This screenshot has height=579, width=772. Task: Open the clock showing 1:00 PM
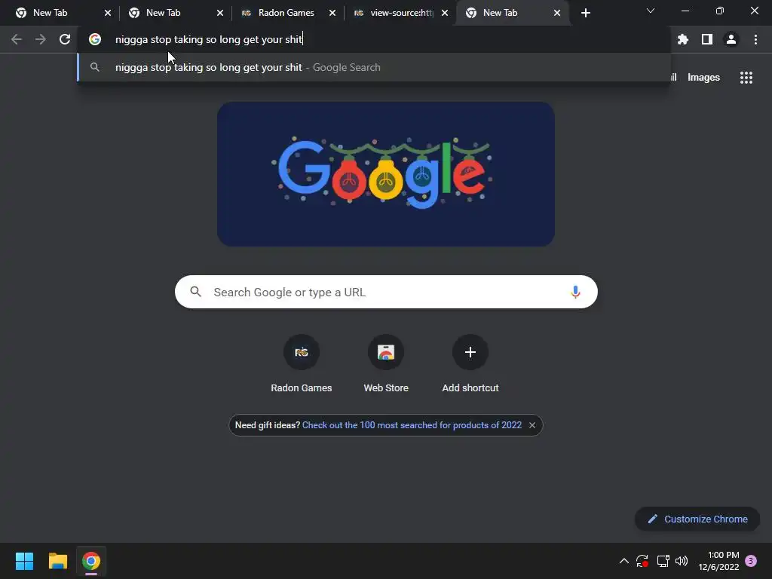click(x=718, y=561)
